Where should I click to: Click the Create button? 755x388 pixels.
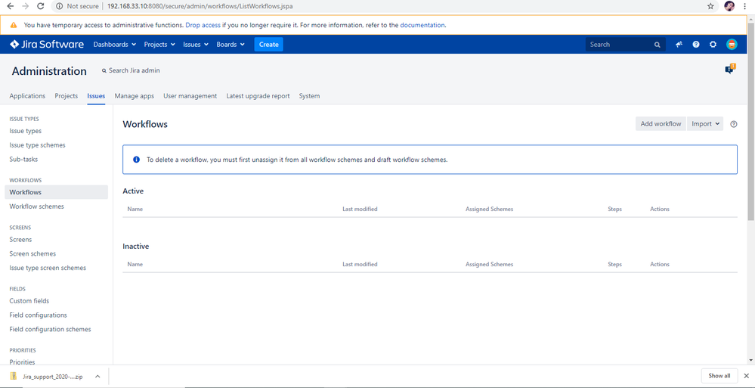pos(269,45)
